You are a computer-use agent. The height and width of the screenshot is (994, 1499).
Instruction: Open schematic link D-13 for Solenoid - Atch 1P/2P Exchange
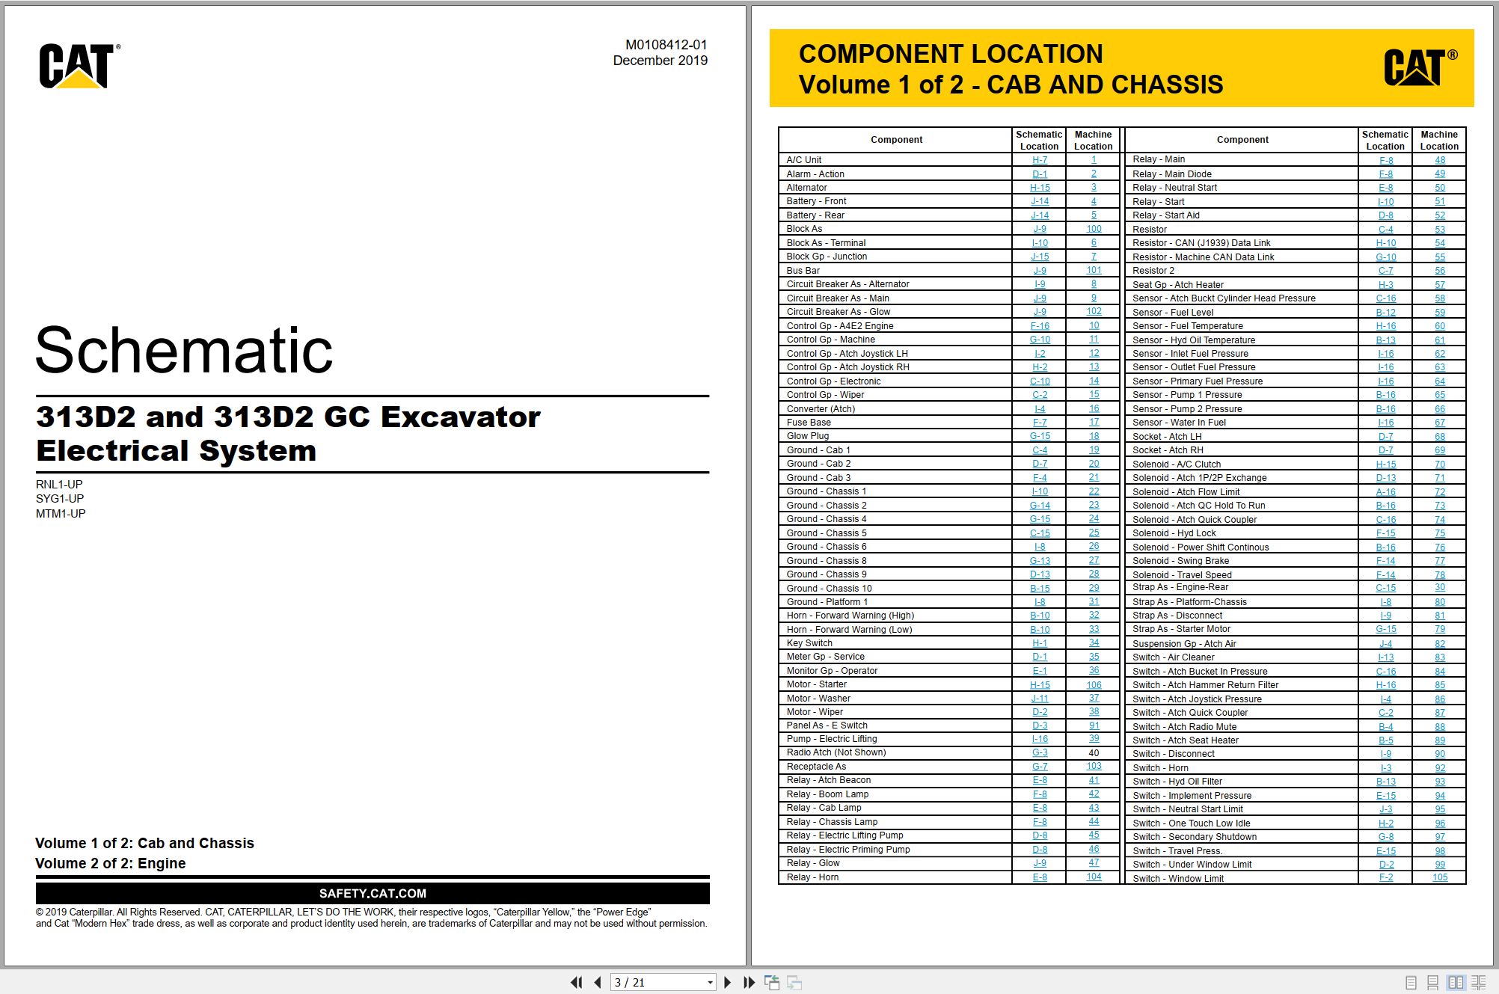(1385, 478)
